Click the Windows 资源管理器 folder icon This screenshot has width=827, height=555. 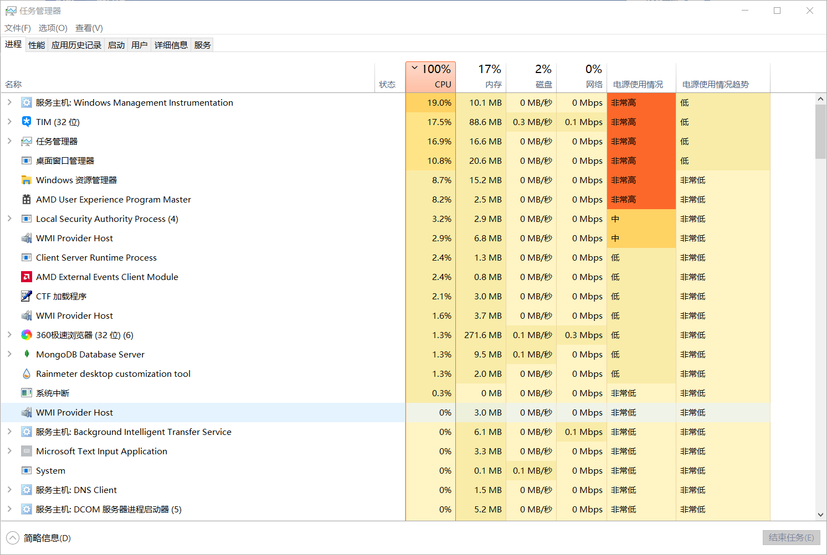27,180
